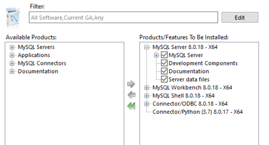Select Documentation row in Available Products
The width and height of the screenshot is (269, 145).
coord(38,71)
